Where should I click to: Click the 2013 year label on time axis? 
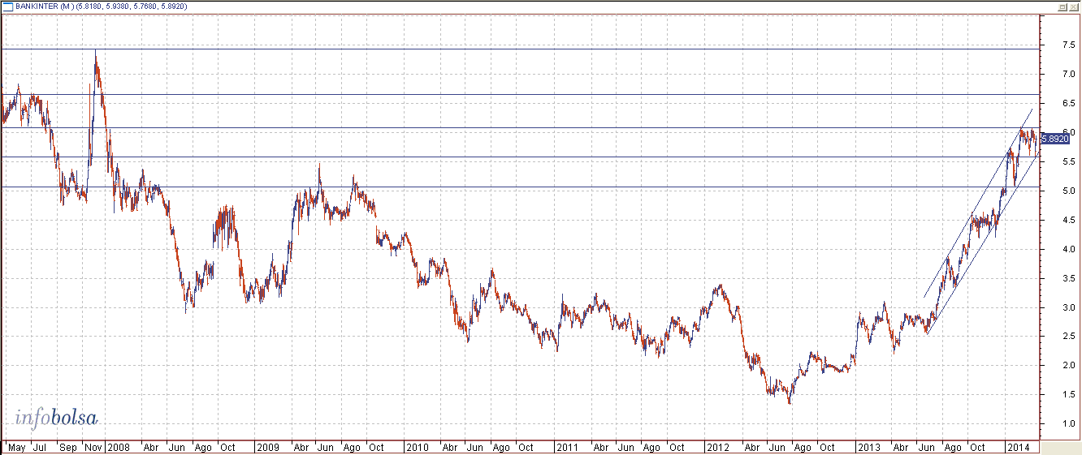[868, 447]
